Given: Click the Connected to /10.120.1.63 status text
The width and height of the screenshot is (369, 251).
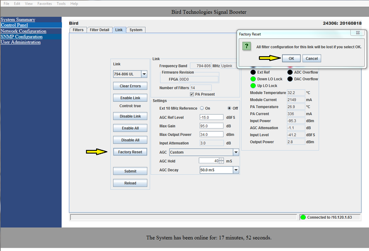Looking at the screenshot, I should [330, 217].
